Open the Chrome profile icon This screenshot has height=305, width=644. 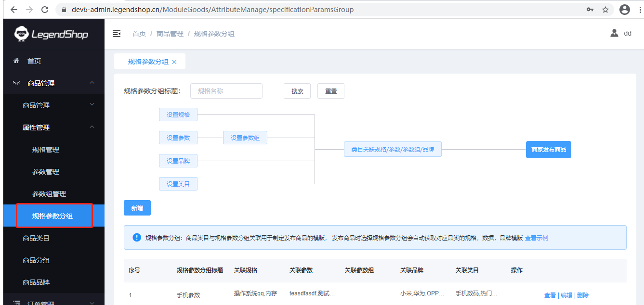point(625,10)
